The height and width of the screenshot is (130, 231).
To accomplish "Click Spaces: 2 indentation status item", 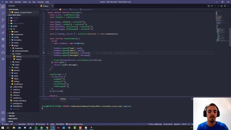I will coord(177,124).
